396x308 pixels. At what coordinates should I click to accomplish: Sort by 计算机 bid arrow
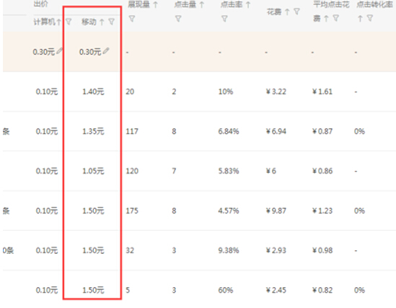58,22
